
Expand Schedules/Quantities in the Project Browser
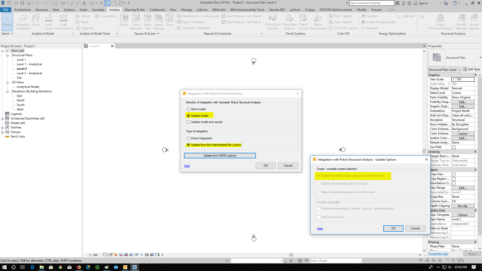point(2,118)
